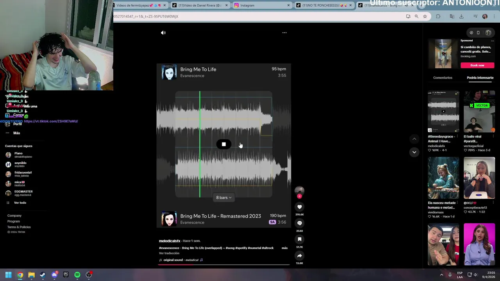The image size is (500, 281).
Task: Open File Explorer from the taskbar
Action: coord(31,275)
